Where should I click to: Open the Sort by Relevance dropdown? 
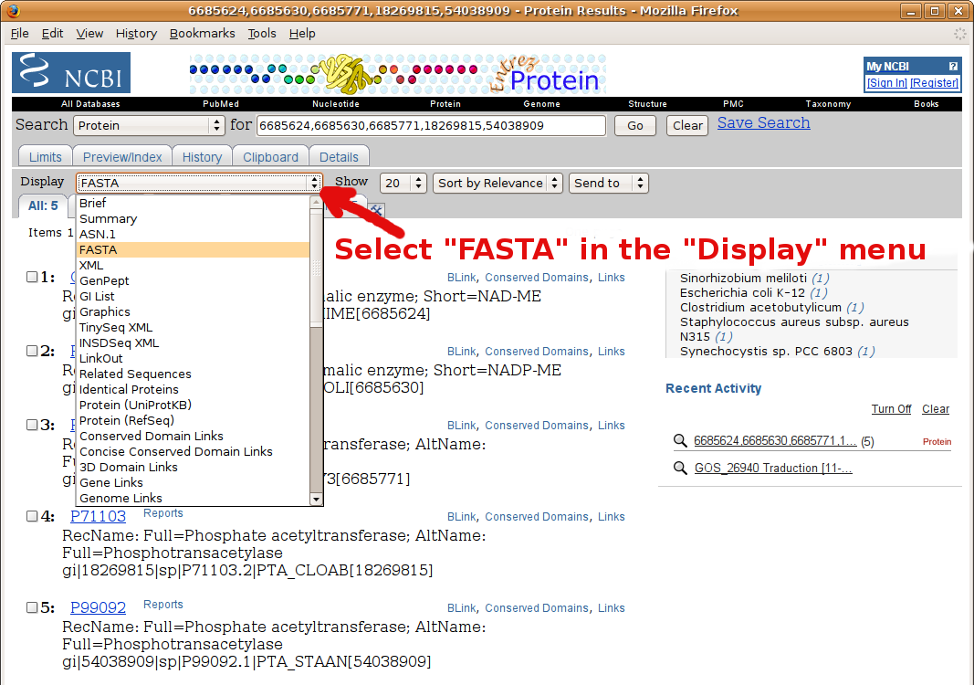(497, 183)
